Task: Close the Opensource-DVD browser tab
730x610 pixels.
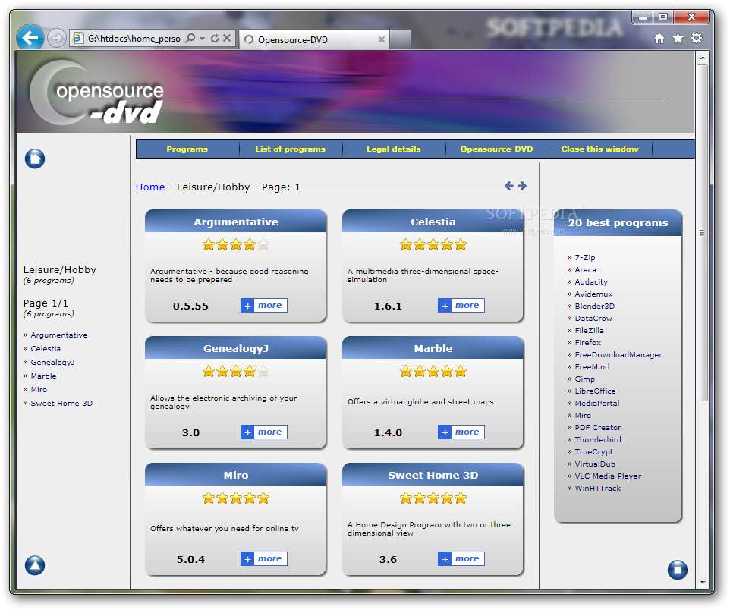Action: click(381, 39)
